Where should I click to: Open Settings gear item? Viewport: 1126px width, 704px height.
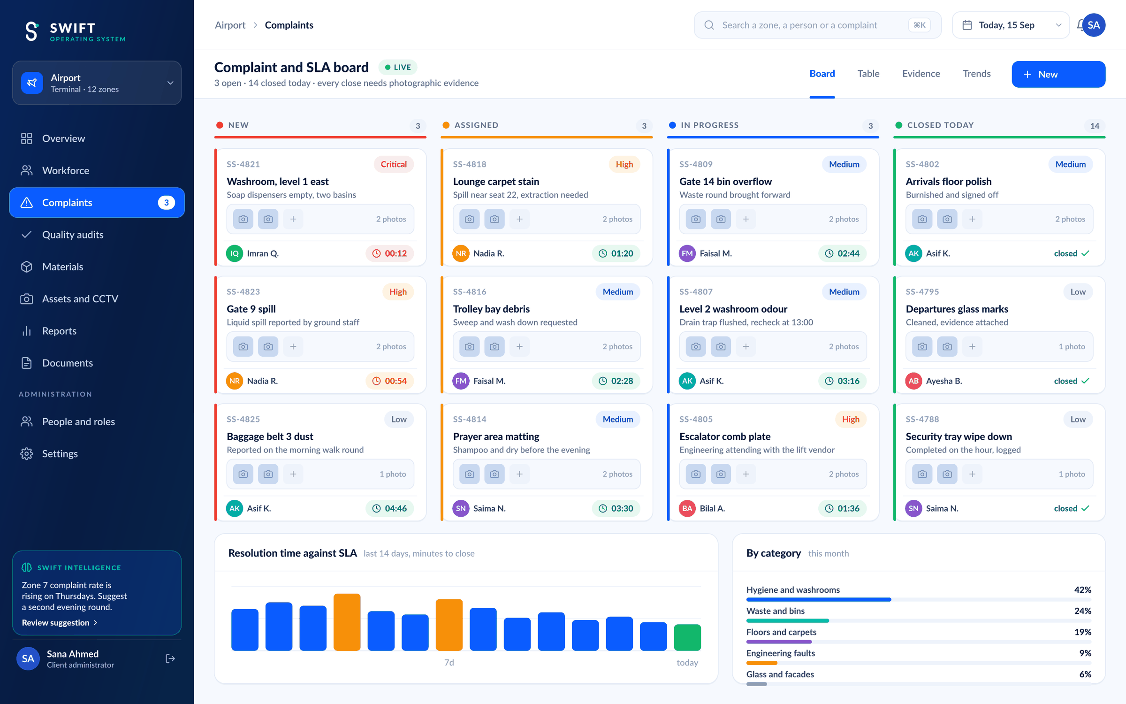click(x=97, y=454)
